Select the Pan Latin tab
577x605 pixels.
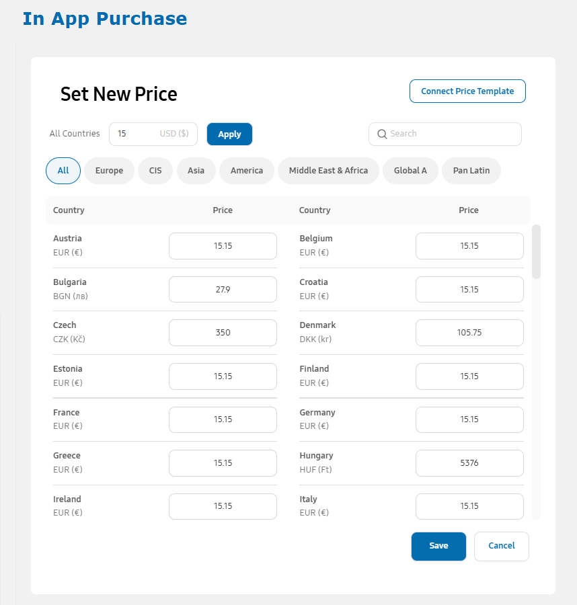[x=471, y=171]
